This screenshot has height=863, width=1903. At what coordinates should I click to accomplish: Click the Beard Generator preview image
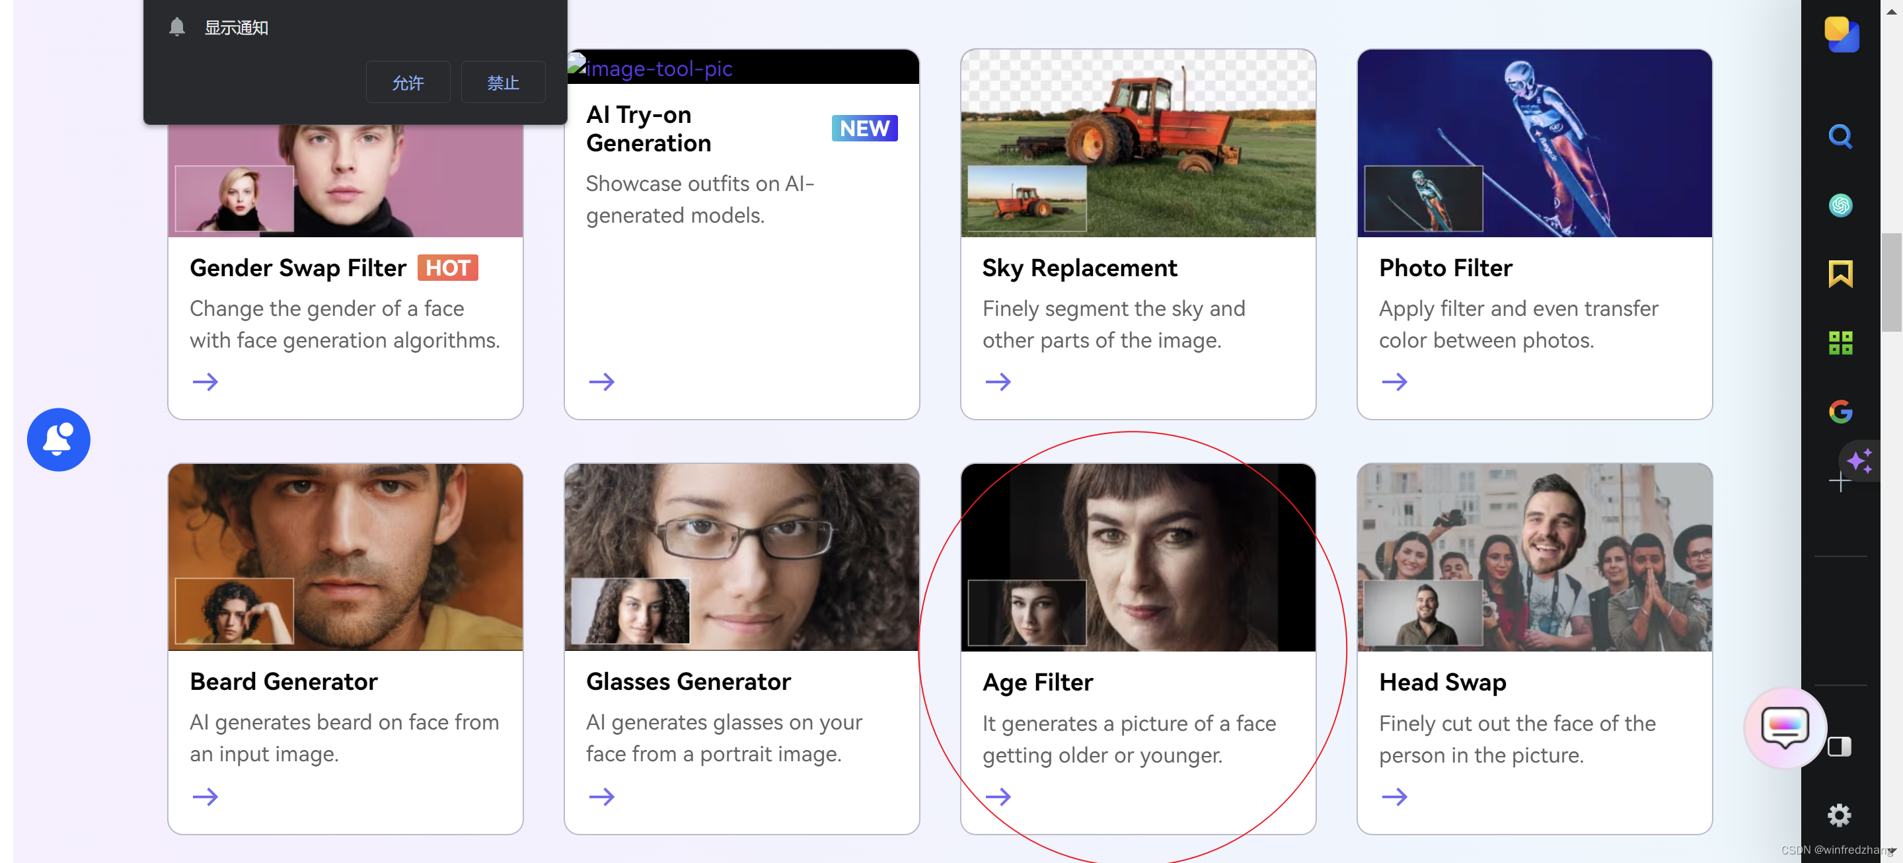[x=345, y=556]
